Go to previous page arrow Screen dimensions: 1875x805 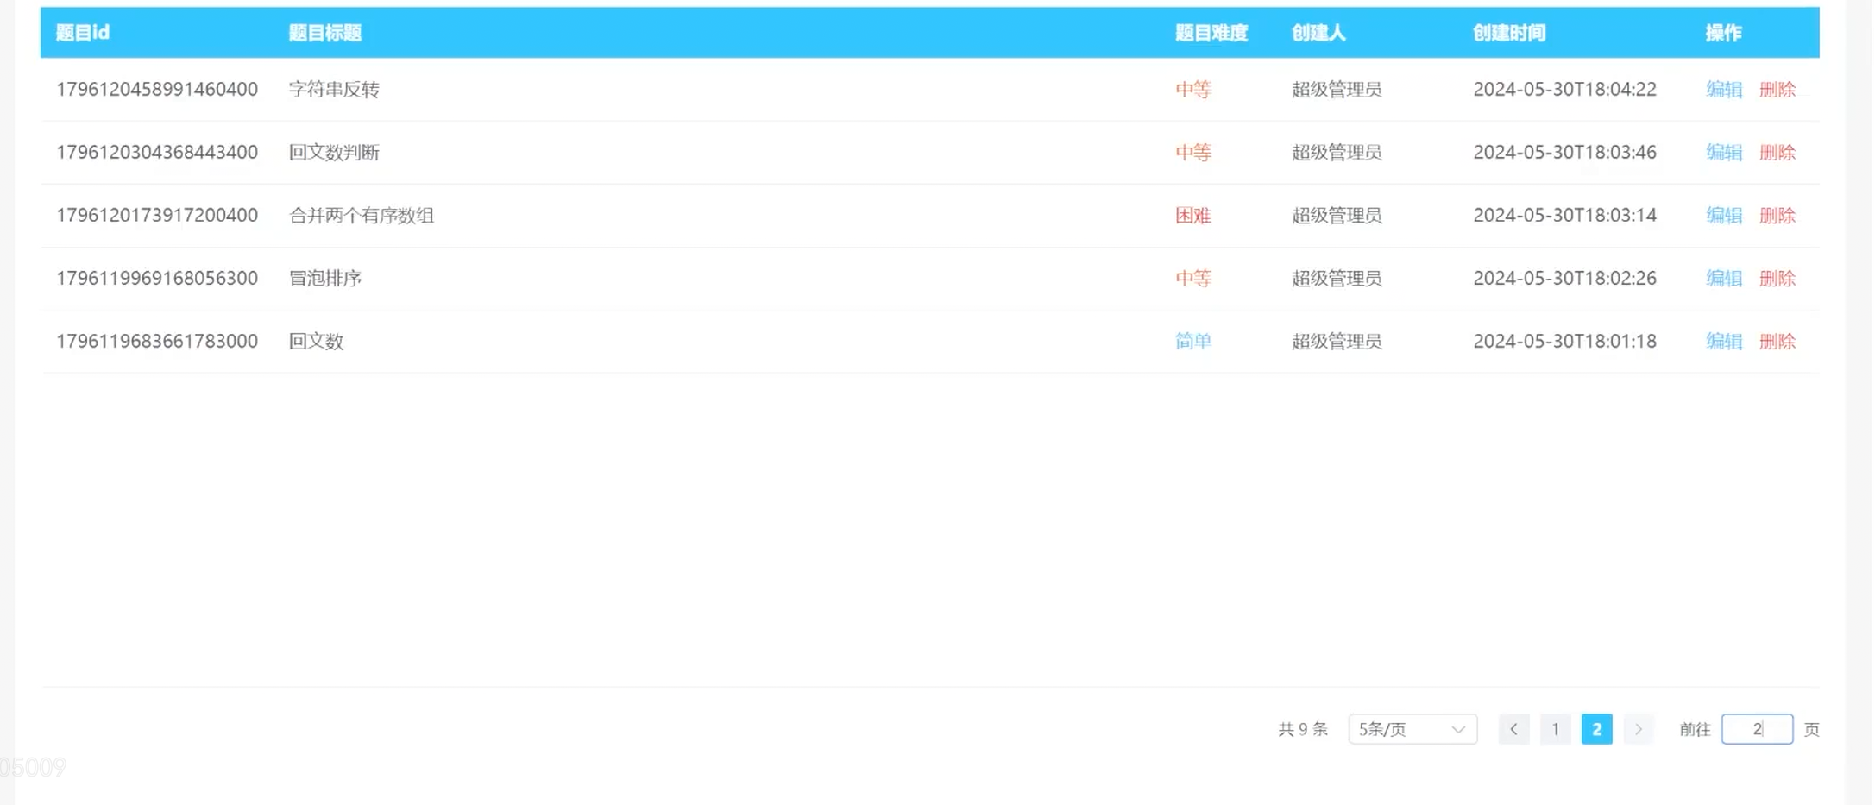tap(1513, 729)
